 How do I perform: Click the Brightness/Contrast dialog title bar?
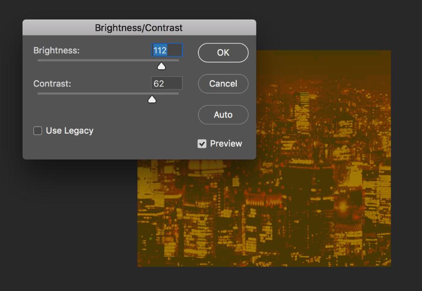[139, 29]
